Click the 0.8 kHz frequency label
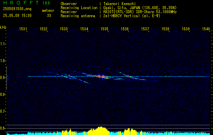Screen dimensions: 213x135 [2, 94]
